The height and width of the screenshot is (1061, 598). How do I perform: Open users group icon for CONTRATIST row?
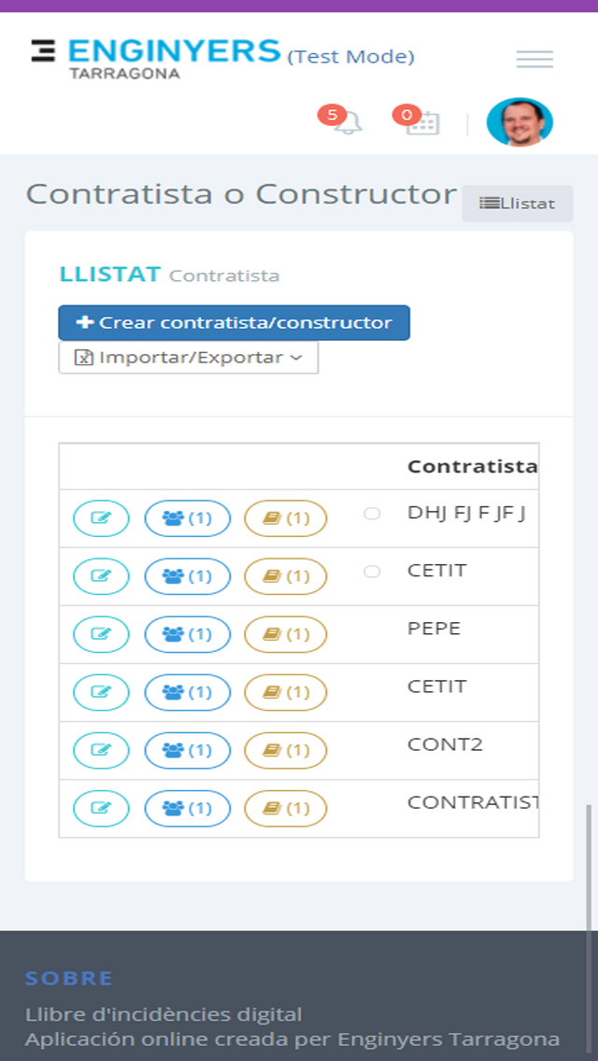[x=187, y=808]
